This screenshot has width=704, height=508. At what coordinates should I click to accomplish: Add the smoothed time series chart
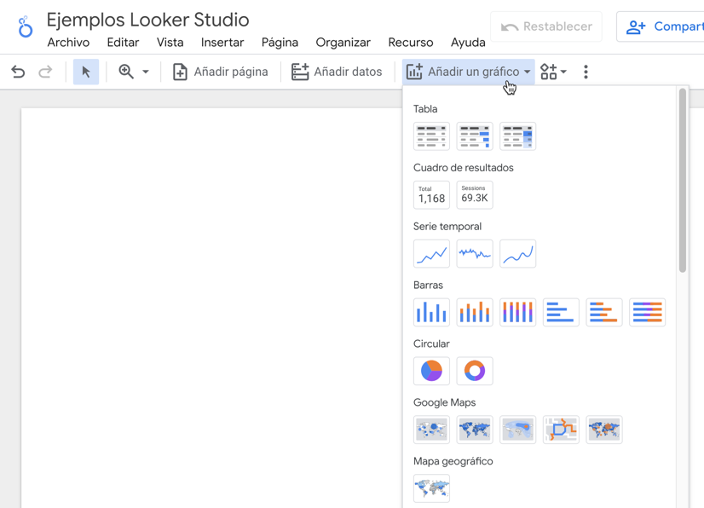coord(517,254)
